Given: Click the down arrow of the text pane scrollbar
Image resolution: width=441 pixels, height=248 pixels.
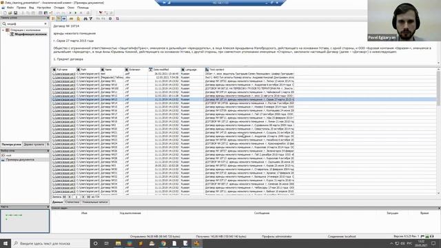Looking at the screenshot, I should pyautogui.click(x=438, y=63).
